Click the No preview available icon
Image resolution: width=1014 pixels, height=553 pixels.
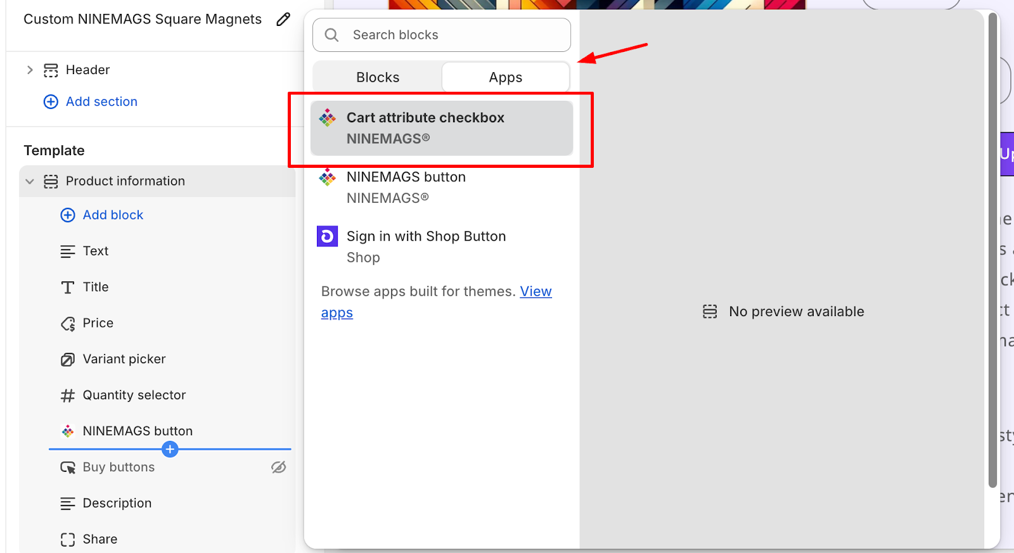(x=710, y=312)
